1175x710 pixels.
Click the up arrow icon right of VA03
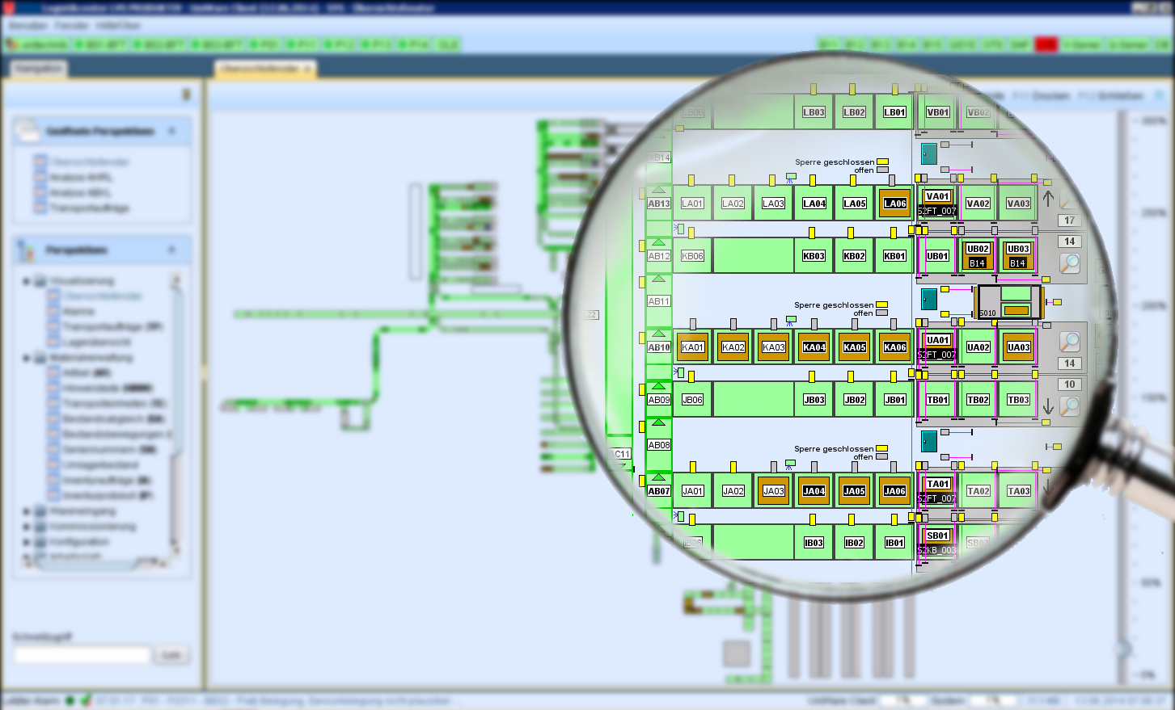click(x=1048, y=197)
